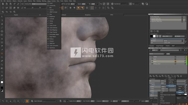
Task: Select the arrow Select tool in left toolbar
Action: click(2, 17)
